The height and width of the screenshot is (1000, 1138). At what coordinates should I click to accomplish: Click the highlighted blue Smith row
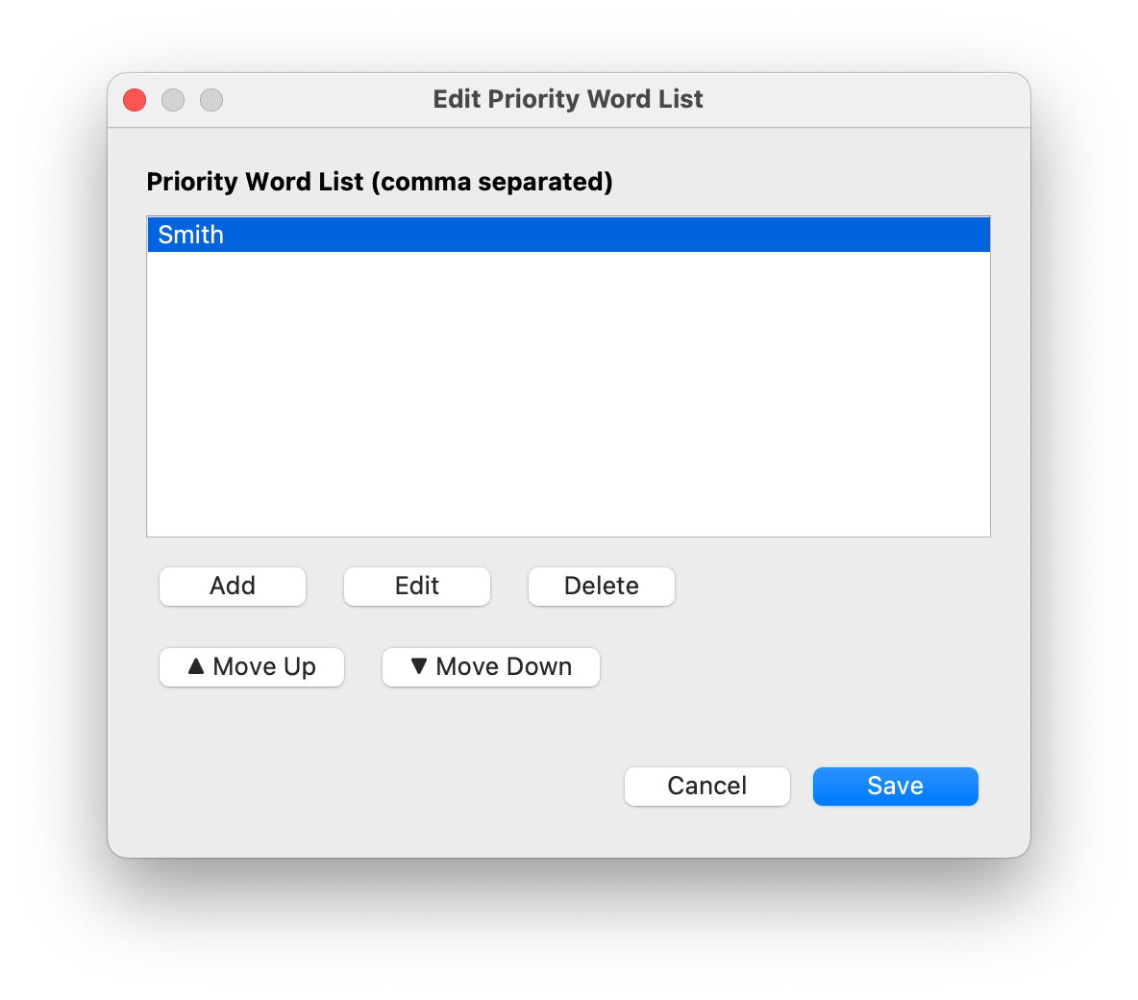(x=568, y=235)
